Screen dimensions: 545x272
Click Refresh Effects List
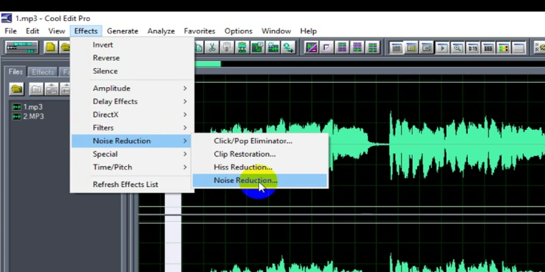point(125,184)
